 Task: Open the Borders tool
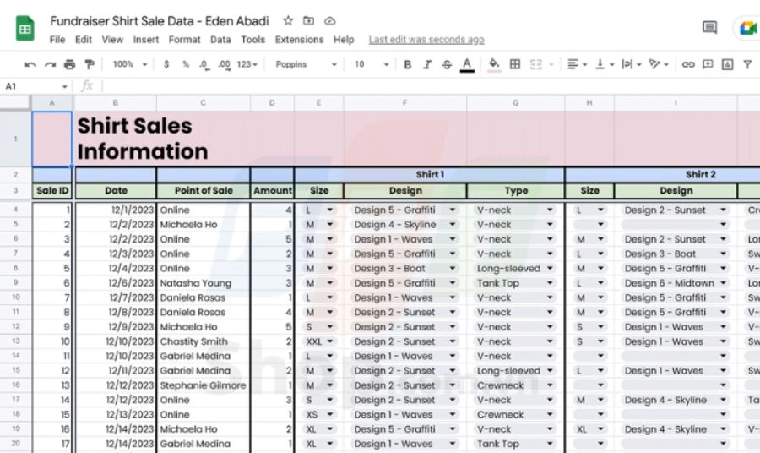[515, 64]
